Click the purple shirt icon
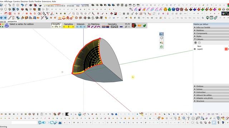This screenshot has height=128, width=229. point(177,10)
